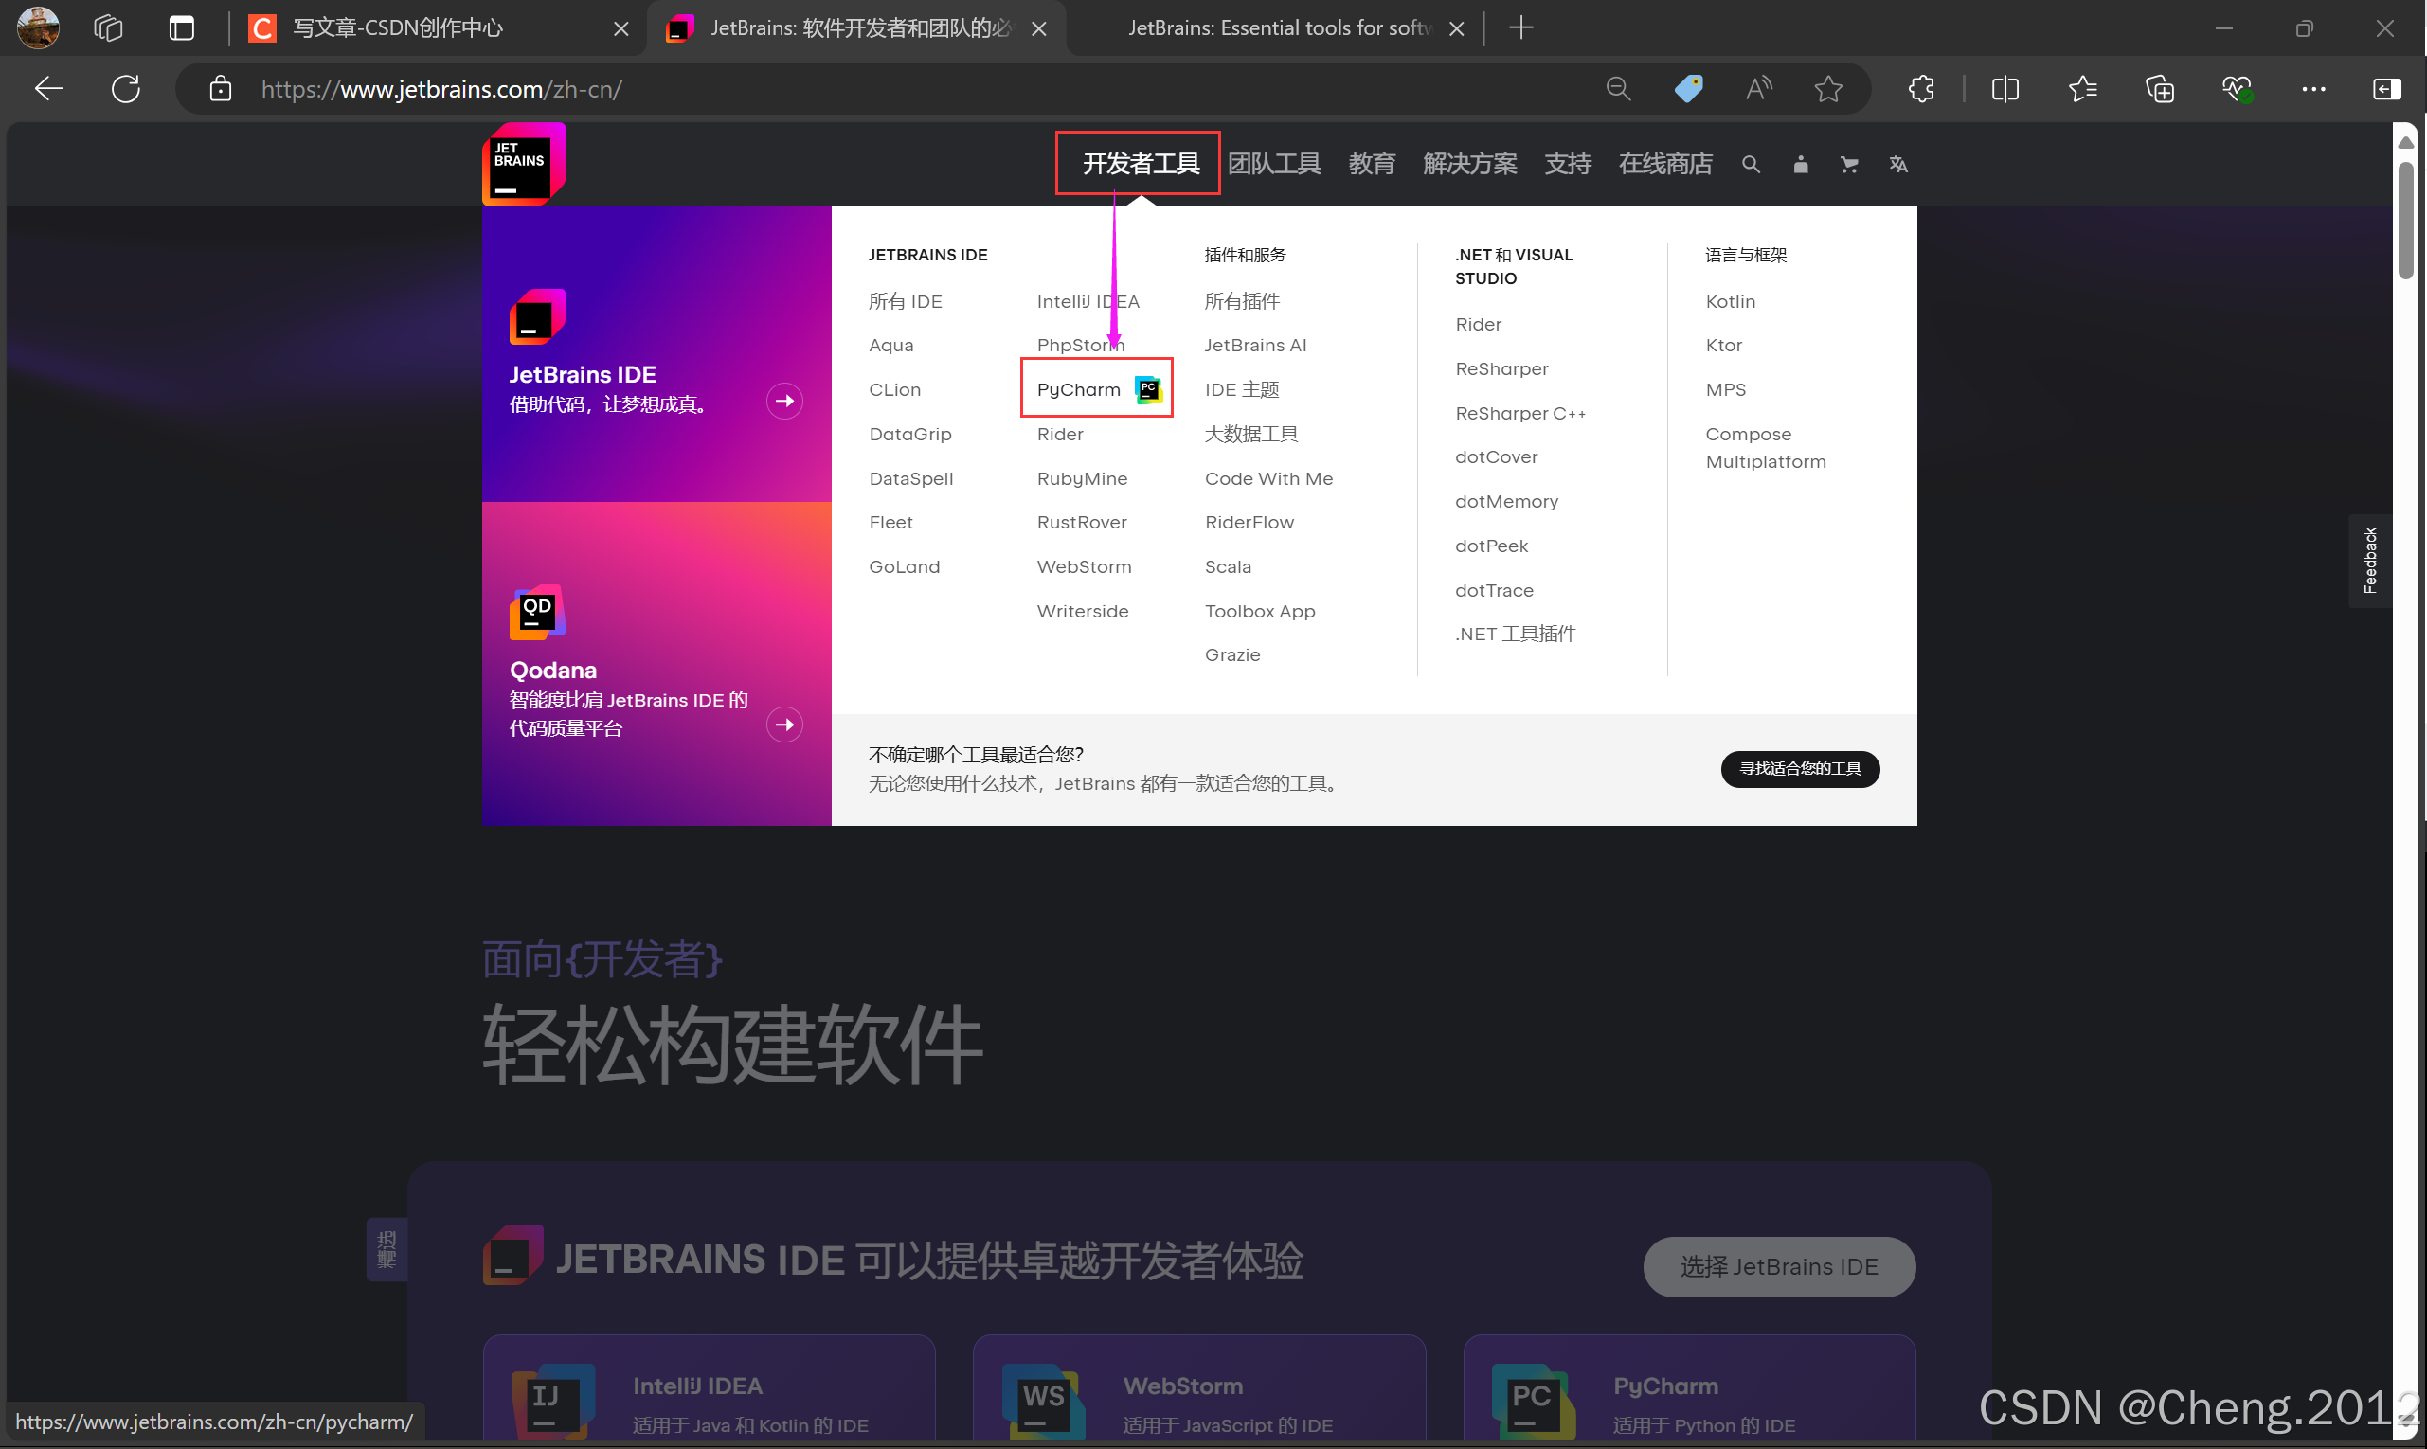Open the 支持 dropdown menu
Viewport: 2427px width, 1449px height.
point(1568,164)
